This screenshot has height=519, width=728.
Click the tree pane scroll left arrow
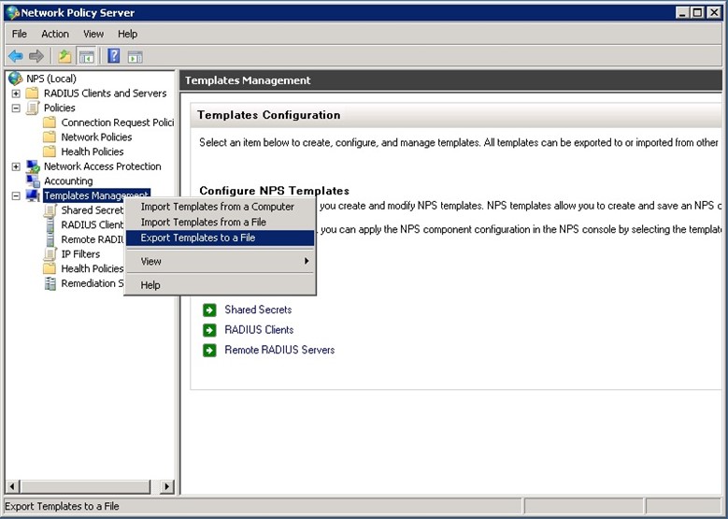(x=12, y=487)
